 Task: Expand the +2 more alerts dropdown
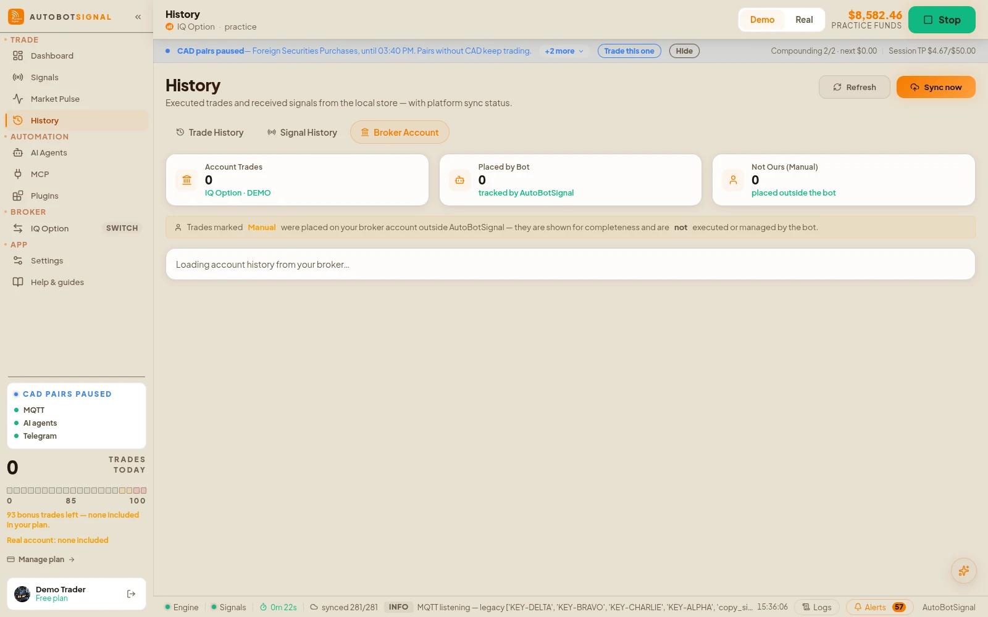coord(564,51)
